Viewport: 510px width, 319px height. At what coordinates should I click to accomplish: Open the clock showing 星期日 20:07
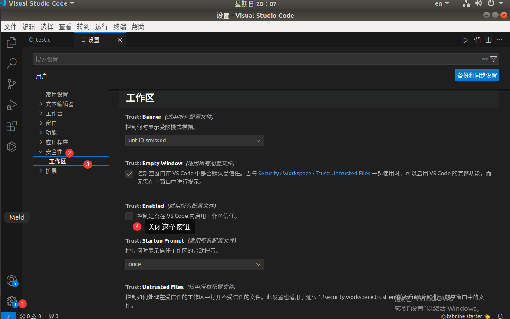pos(256,4)
